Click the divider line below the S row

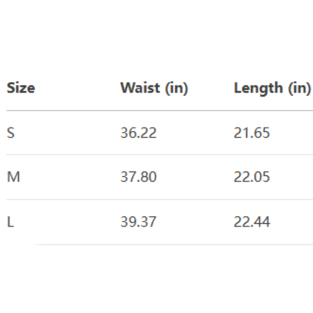tap(156, 154)
